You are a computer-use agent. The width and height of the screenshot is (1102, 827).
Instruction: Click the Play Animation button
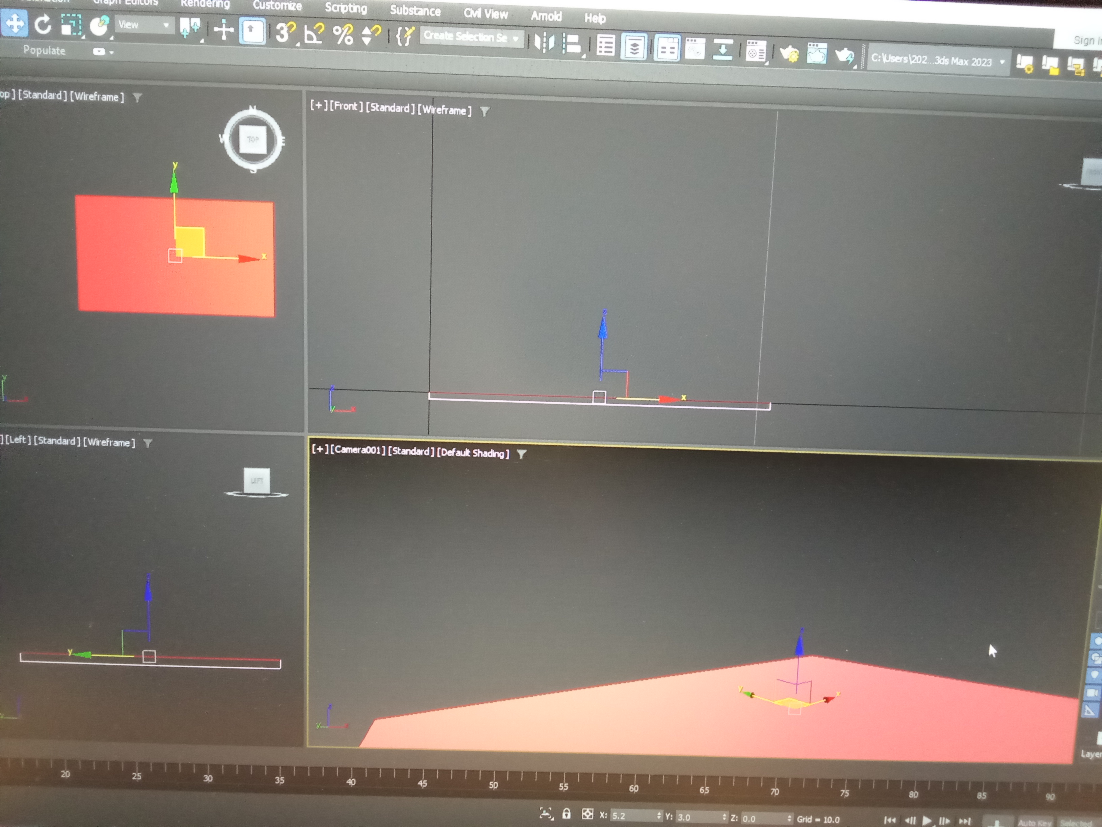click(x=927, y=821)
